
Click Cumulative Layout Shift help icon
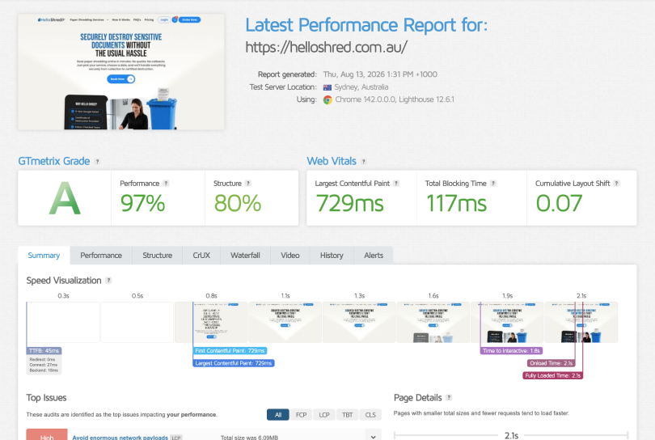click(616, 184)
